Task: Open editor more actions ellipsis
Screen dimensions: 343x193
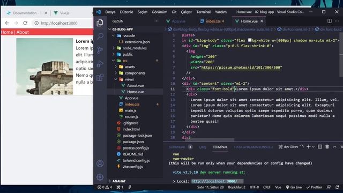Action: 337,21
